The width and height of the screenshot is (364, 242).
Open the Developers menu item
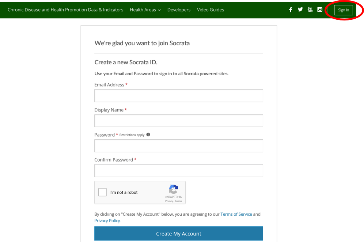click(179, 10)
